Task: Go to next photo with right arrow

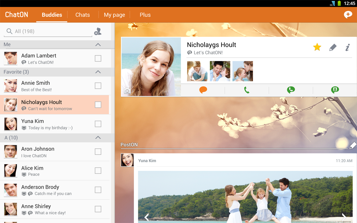Action: 344,217
